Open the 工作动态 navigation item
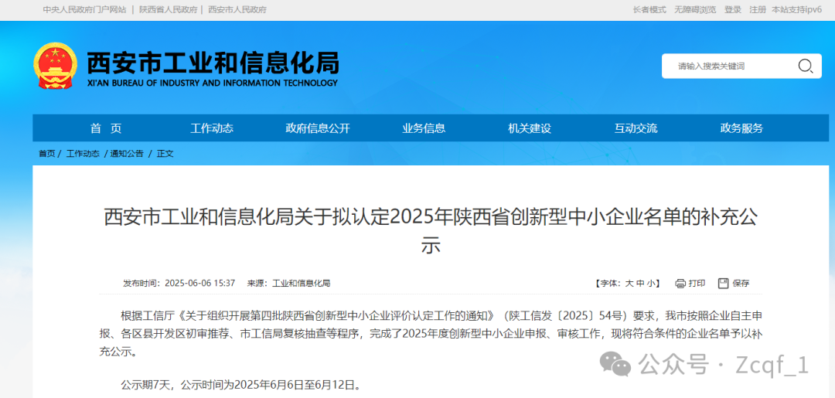The width and height of the screenshot is (835, 398). pos(212,128)
